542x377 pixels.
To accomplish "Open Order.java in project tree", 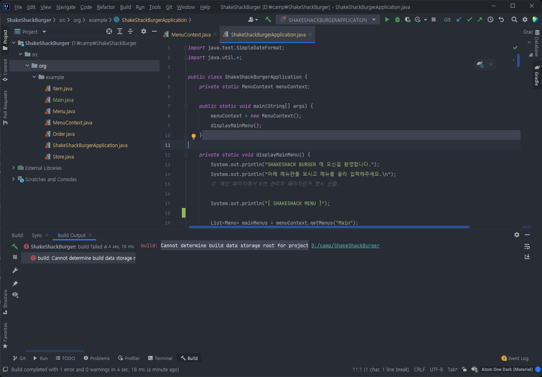I will tap(64, 134).
